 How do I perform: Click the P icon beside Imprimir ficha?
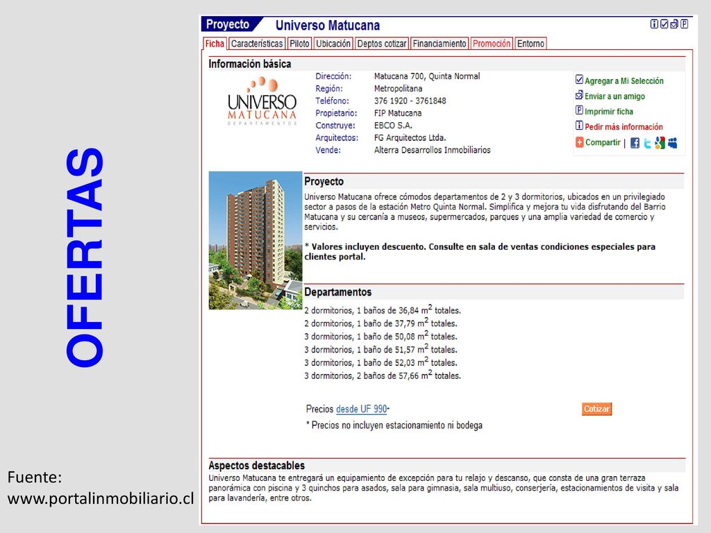pyautogui.click(x=579, y=110)
